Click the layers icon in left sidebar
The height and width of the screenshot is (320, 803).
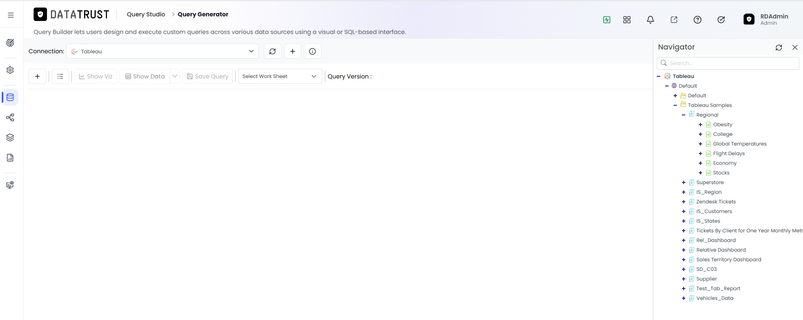(11, 138)
